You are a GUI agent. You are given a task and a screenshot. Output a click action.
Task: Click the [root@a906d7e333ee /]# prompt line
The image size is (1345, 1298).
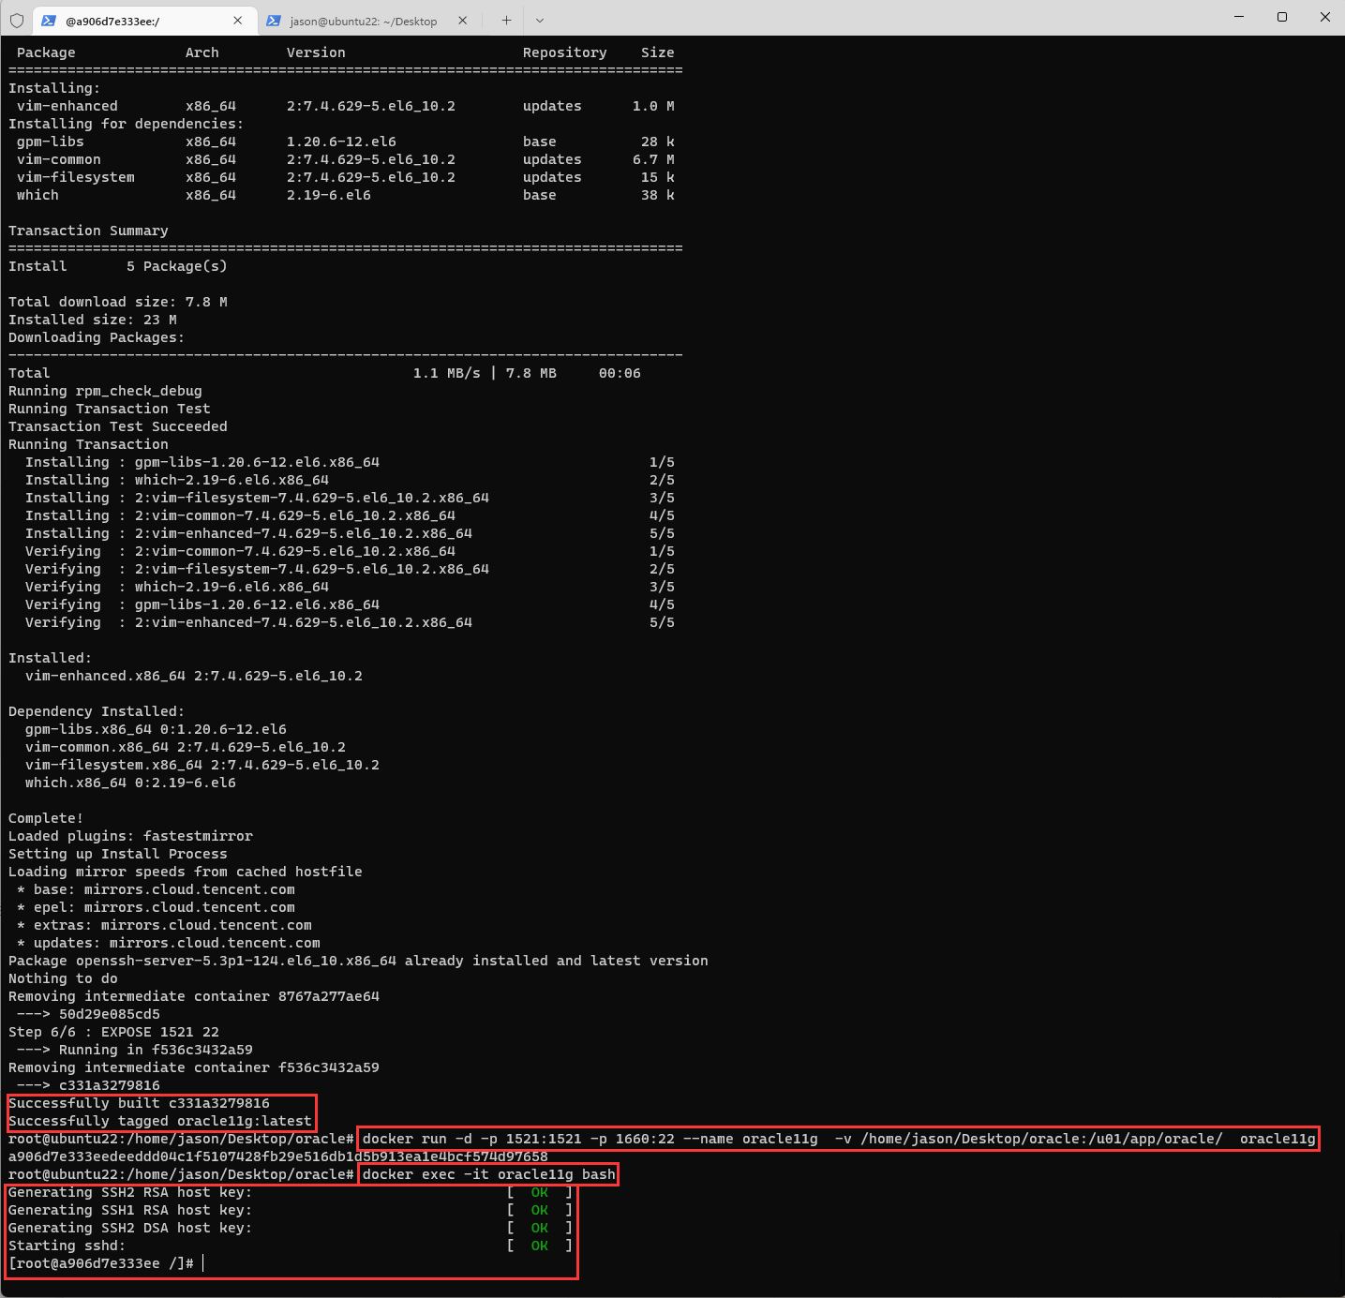point(101,1263)
